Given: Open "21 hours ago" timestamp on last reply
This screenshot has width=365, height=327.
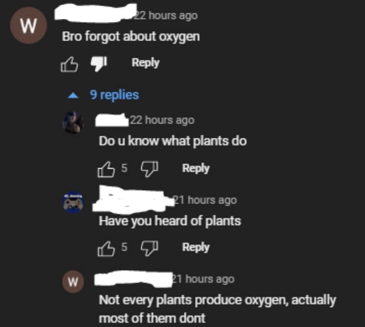Looking at the screenshot, I should pos(203,279).
